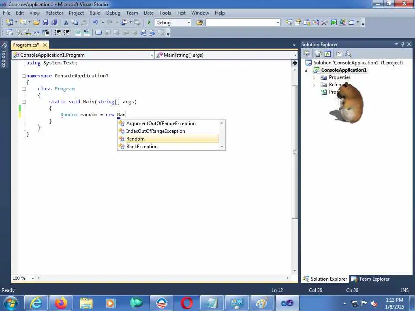The image size is (415, 311).
Task: Open the Window menu
Action: (x=200, y=13)
